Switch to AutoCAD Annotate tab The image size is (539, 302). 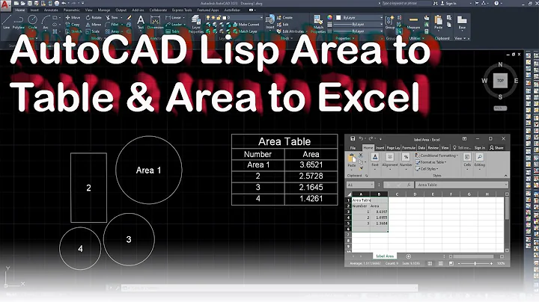pos(51,10)
